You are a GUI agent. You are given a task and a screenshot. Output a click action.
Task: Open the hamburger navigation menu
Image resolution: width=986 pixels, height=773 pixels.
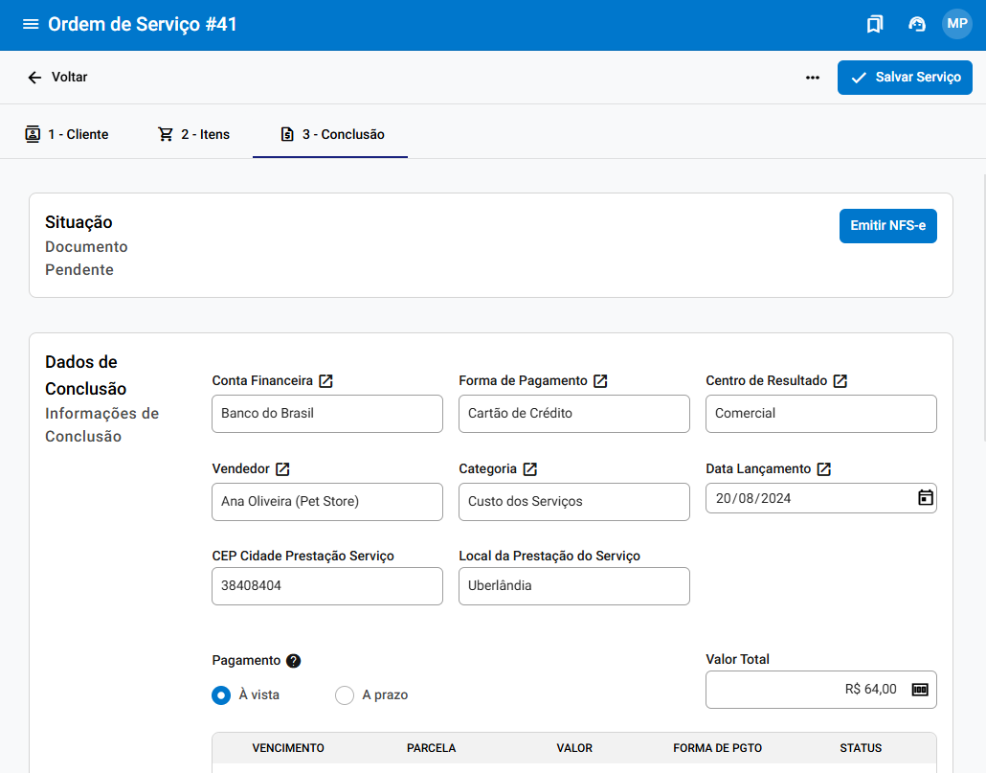(x=31, y=24)
